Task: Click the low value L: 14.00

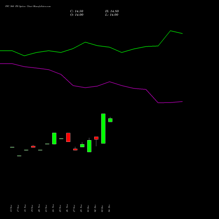Action: pos(112,15)
